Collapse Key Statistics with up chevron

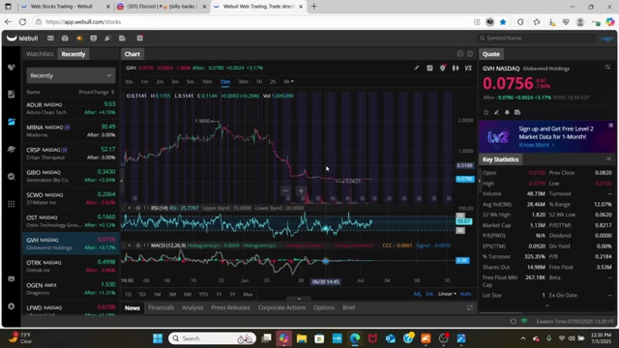click(x=547, y=305)
